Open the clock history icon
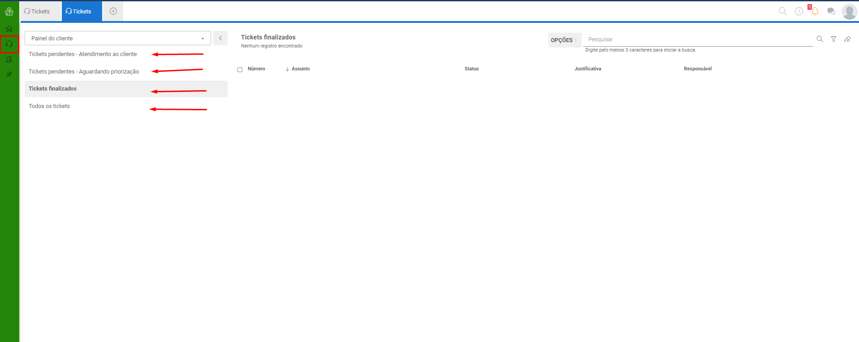 pos(799,11)
